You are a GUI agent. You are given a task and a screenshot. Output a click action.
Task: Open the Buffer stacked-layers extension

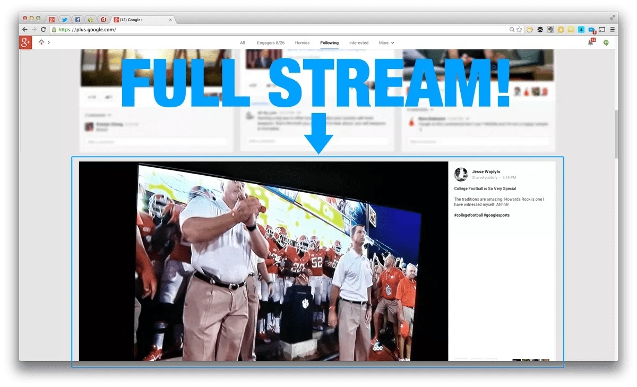click(x=540, y=30)
